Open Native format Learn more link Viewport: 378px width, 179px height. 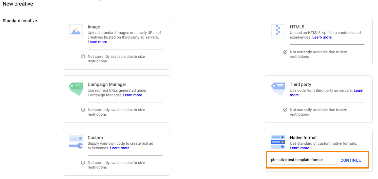[299, 148]
